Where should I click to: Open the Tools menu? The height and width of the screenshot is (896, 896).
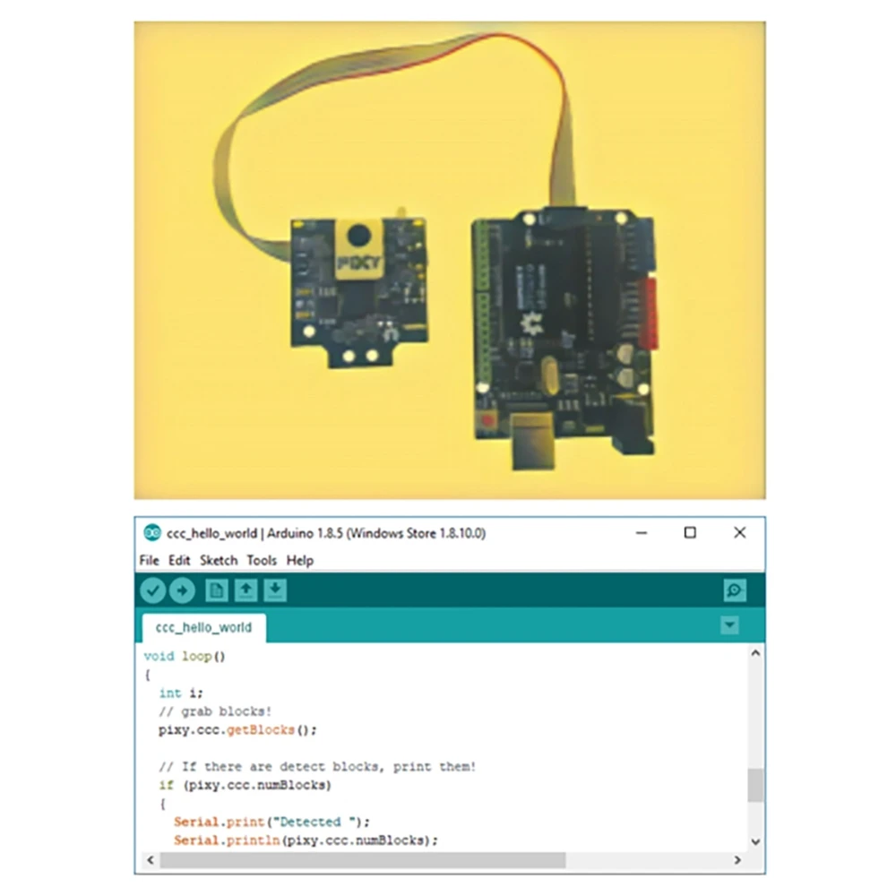(x=262, y=561)
